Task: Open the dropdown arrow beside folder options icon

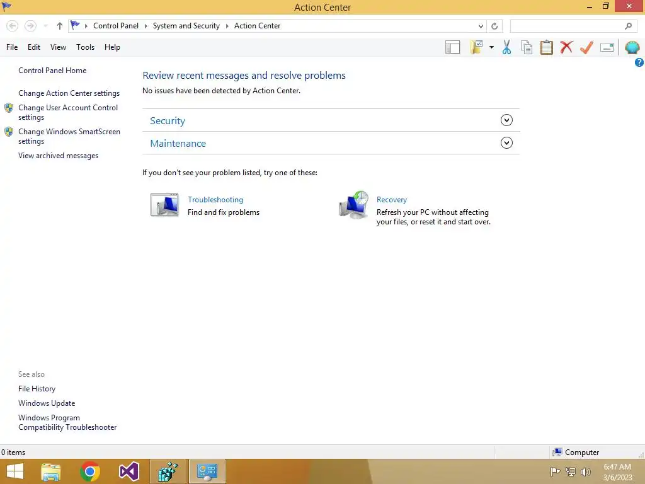Action: 491,47
